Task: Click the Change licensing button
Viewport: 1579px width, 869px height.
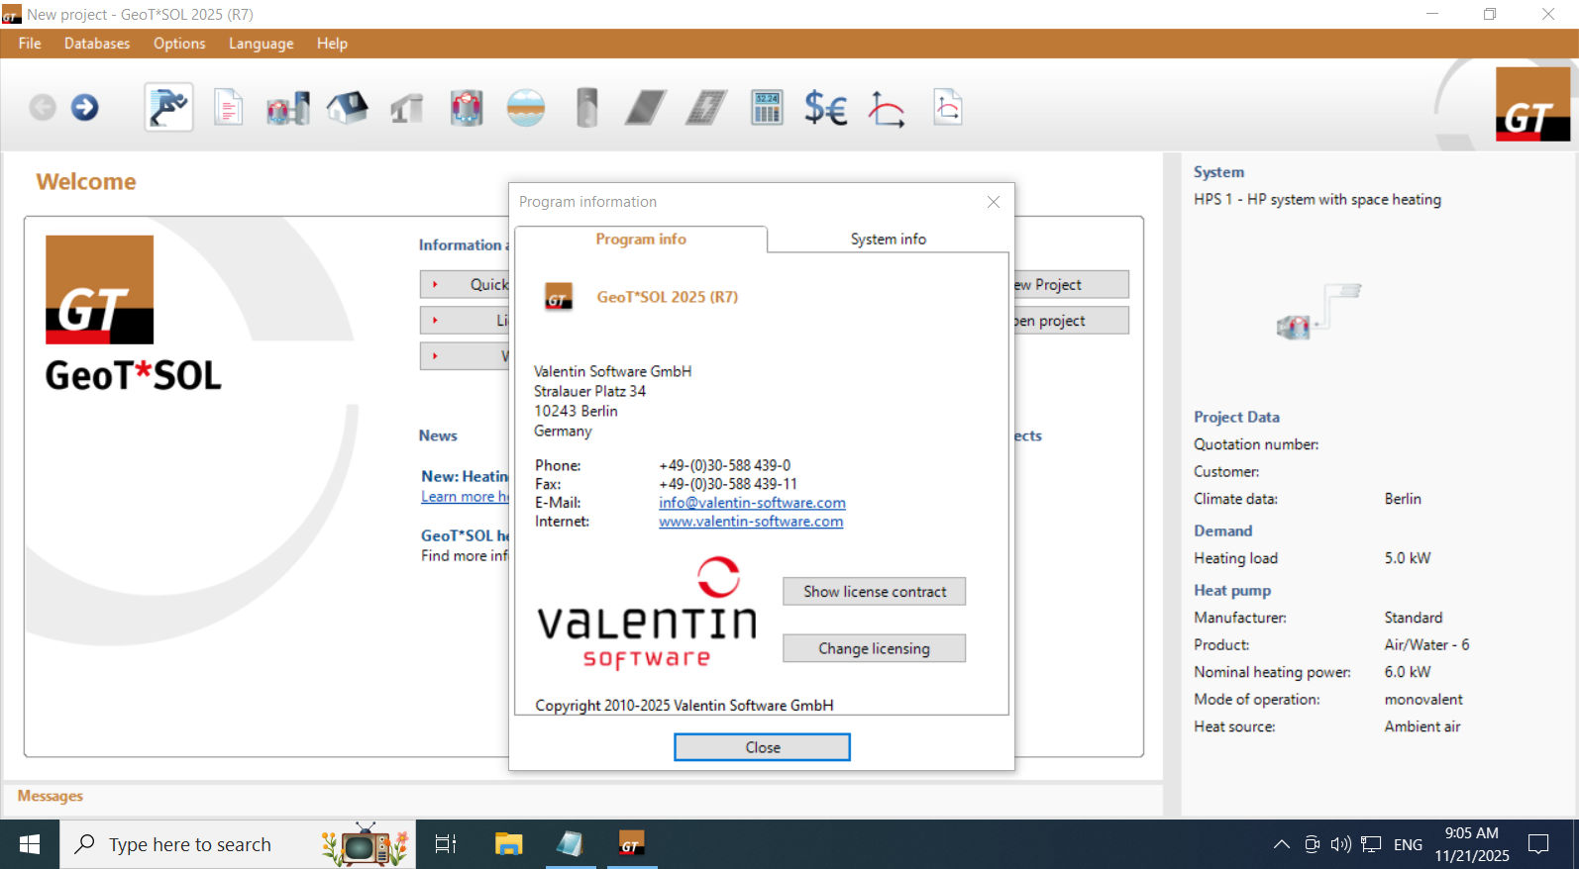Action: (x=874, y=648)
